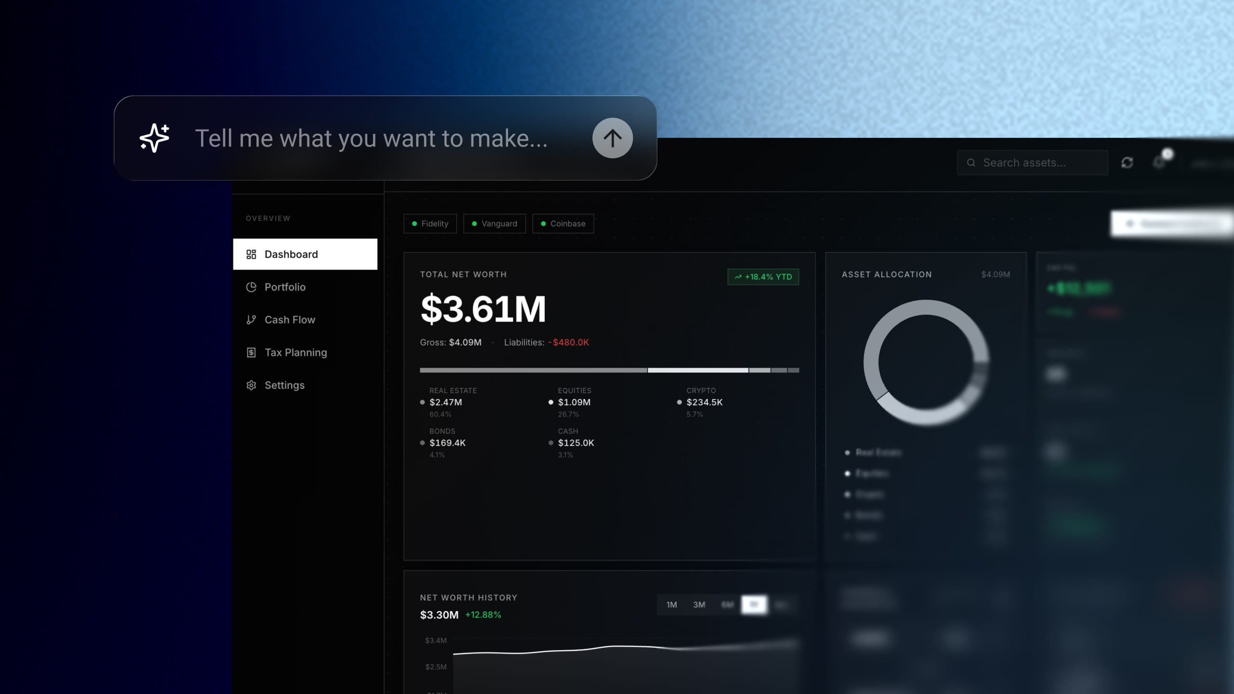Select the Vanguard account chip
This screenshot has width=1234, height=694.
click(x=495, y=224)
